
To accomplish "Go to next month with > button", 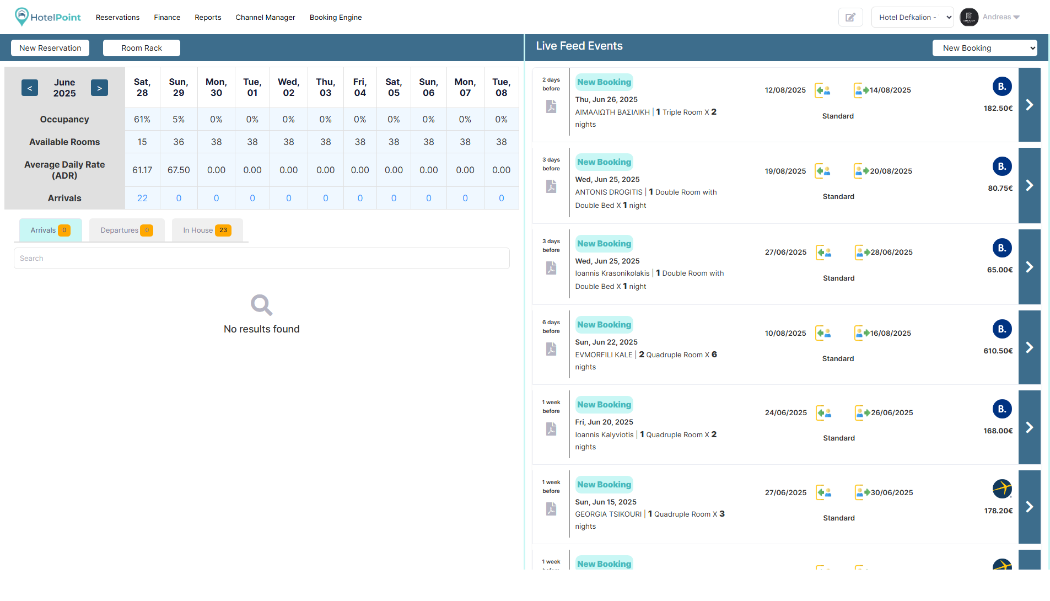I will click(99, 88).
